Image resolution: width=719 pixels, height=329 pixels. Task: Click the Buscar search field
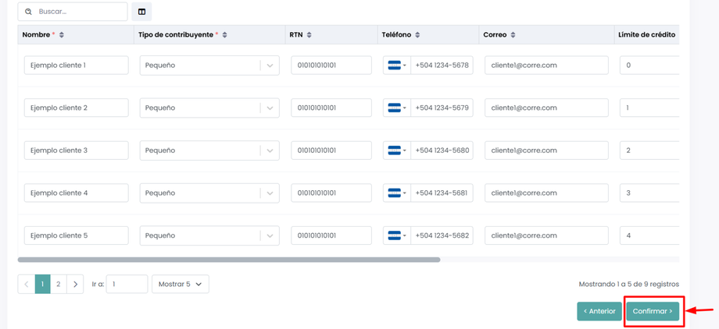[x=78, y=12]
